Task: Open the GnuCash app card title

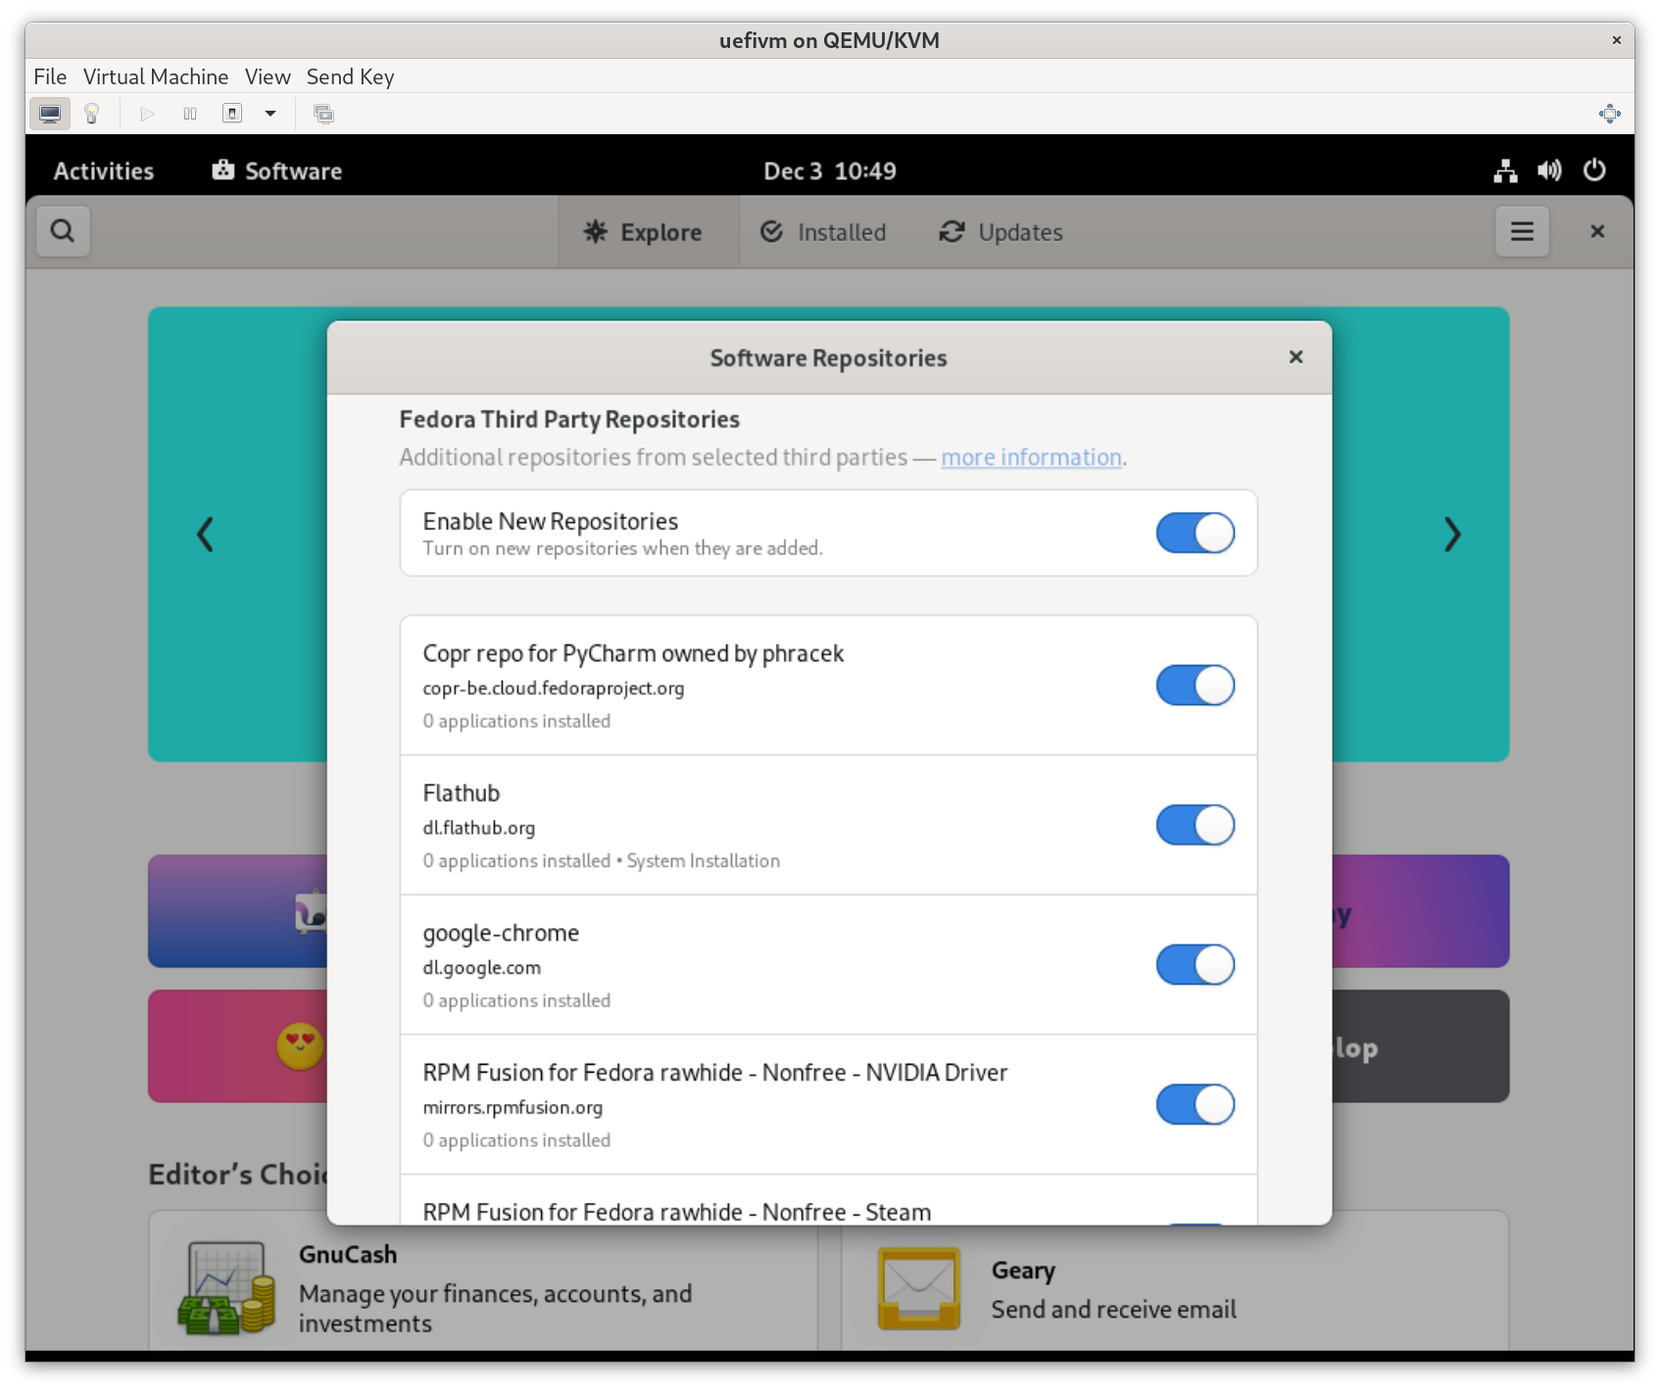Action: (348, 1255)
